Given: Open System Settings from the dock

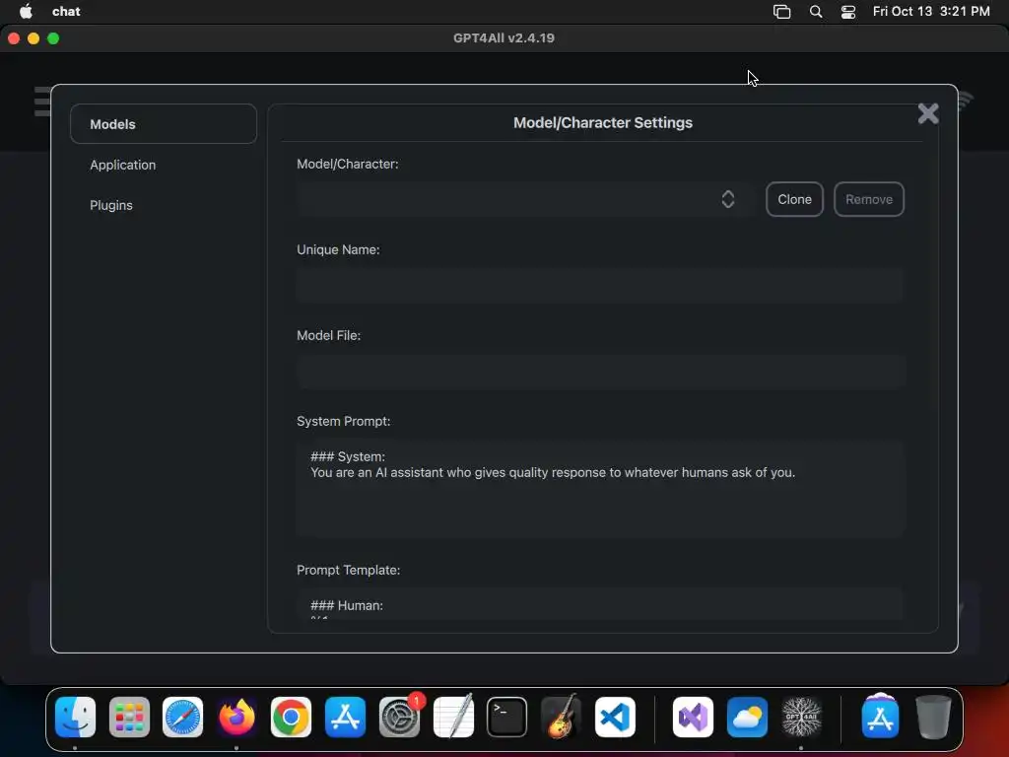Looking at the screenshot, I should pos(399,718).
